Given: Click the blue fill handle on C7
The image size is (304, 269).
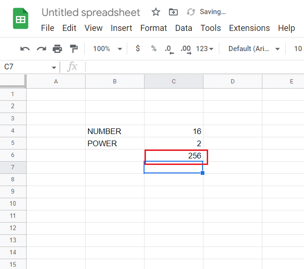Looking at the screenshot, I should point(203,173).
